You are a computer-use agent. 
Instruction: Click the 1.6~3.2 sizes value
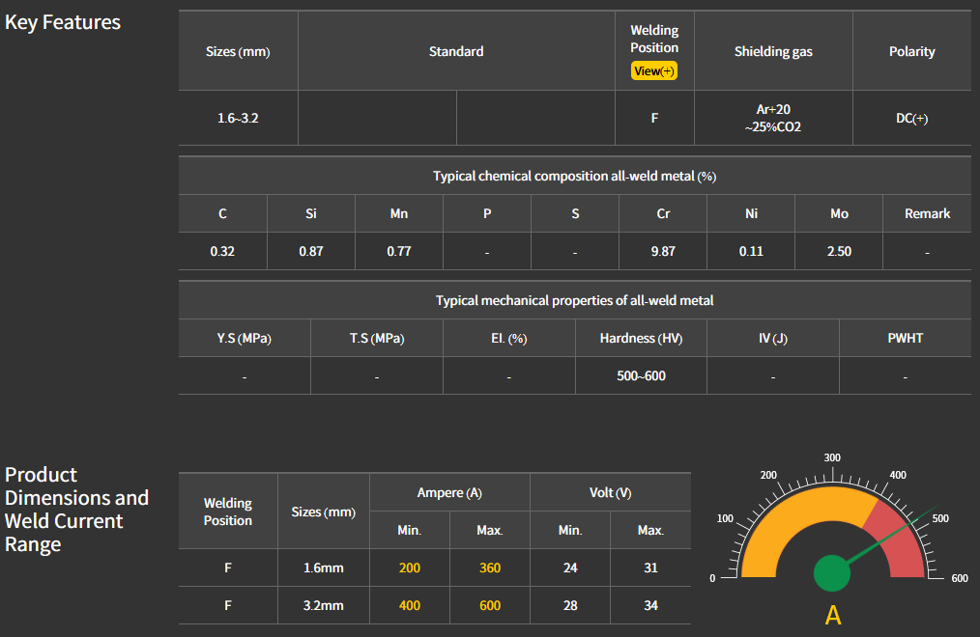pyautogui.click(x=238, y=118)
